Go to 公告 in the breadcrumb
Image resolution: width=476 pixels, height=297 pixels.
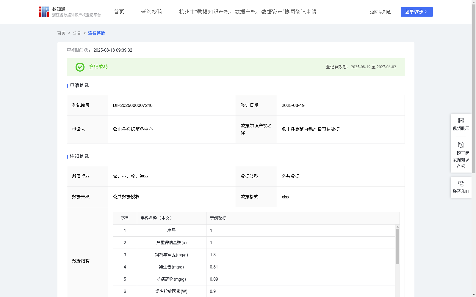pyautogui.click(x=77, y=33)
